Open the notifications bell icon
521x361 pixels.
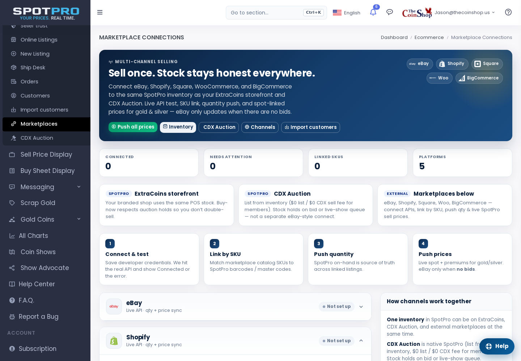pyautogui.click(x=373, y=12)
